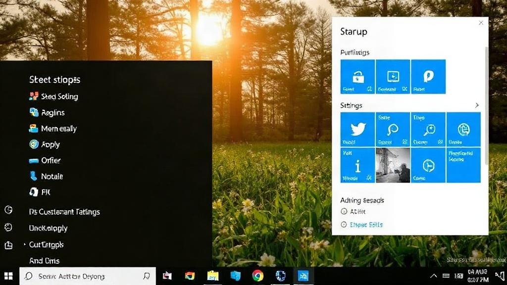
Task: Open the video player tile under Purfliatigs
Action: (393, 77)
